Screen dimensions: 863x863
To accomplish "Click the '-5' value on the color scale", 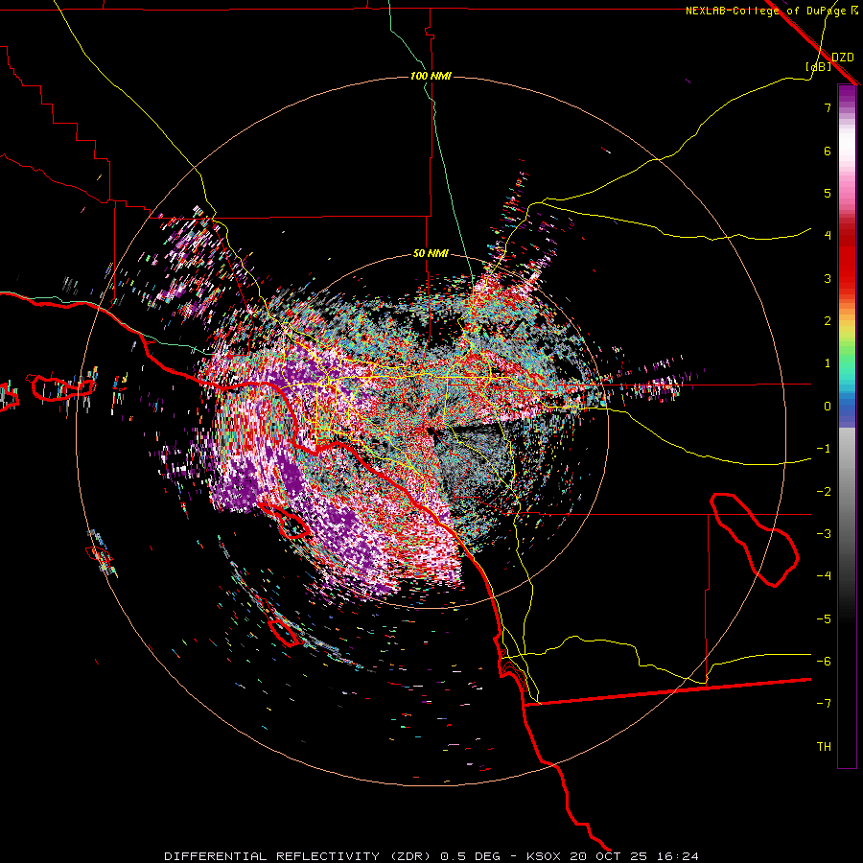I will point(824,619).
